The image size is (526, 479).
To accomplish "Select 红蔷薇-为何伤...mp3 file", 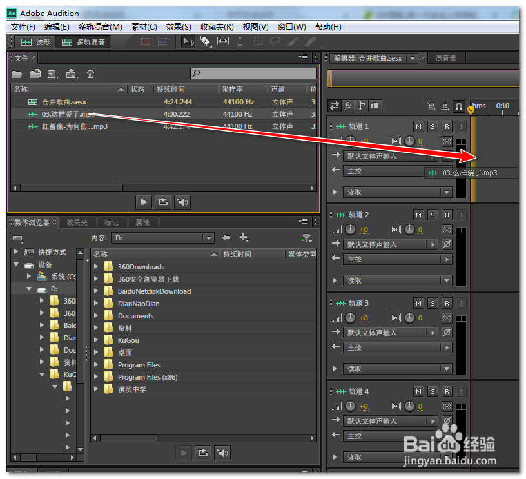I will tap(163, 126).
